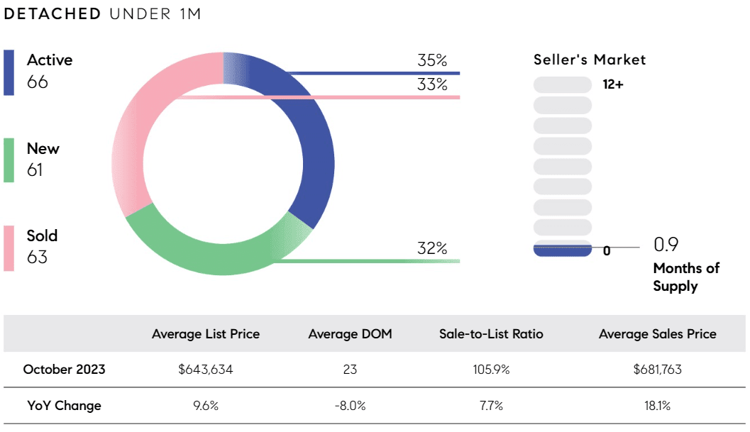Click the Average List Price column header
Viewport: 750px width, 432px height.
[x=206, y=334]
